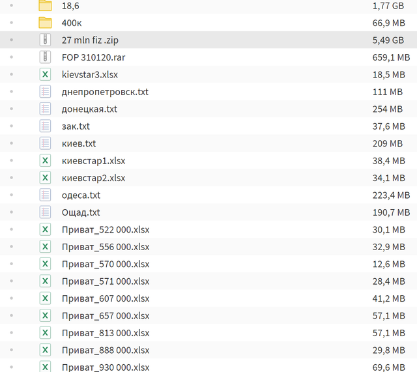The image size is (417, 372).
Task: Select folder name 400к
Action: (72, 23)
